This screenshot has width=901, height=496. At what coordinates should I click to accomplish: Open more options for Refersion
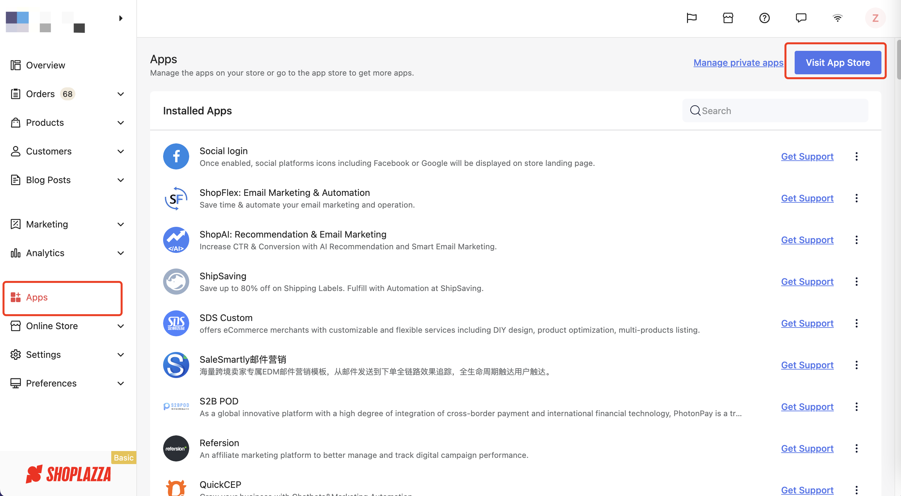point(856,448)
